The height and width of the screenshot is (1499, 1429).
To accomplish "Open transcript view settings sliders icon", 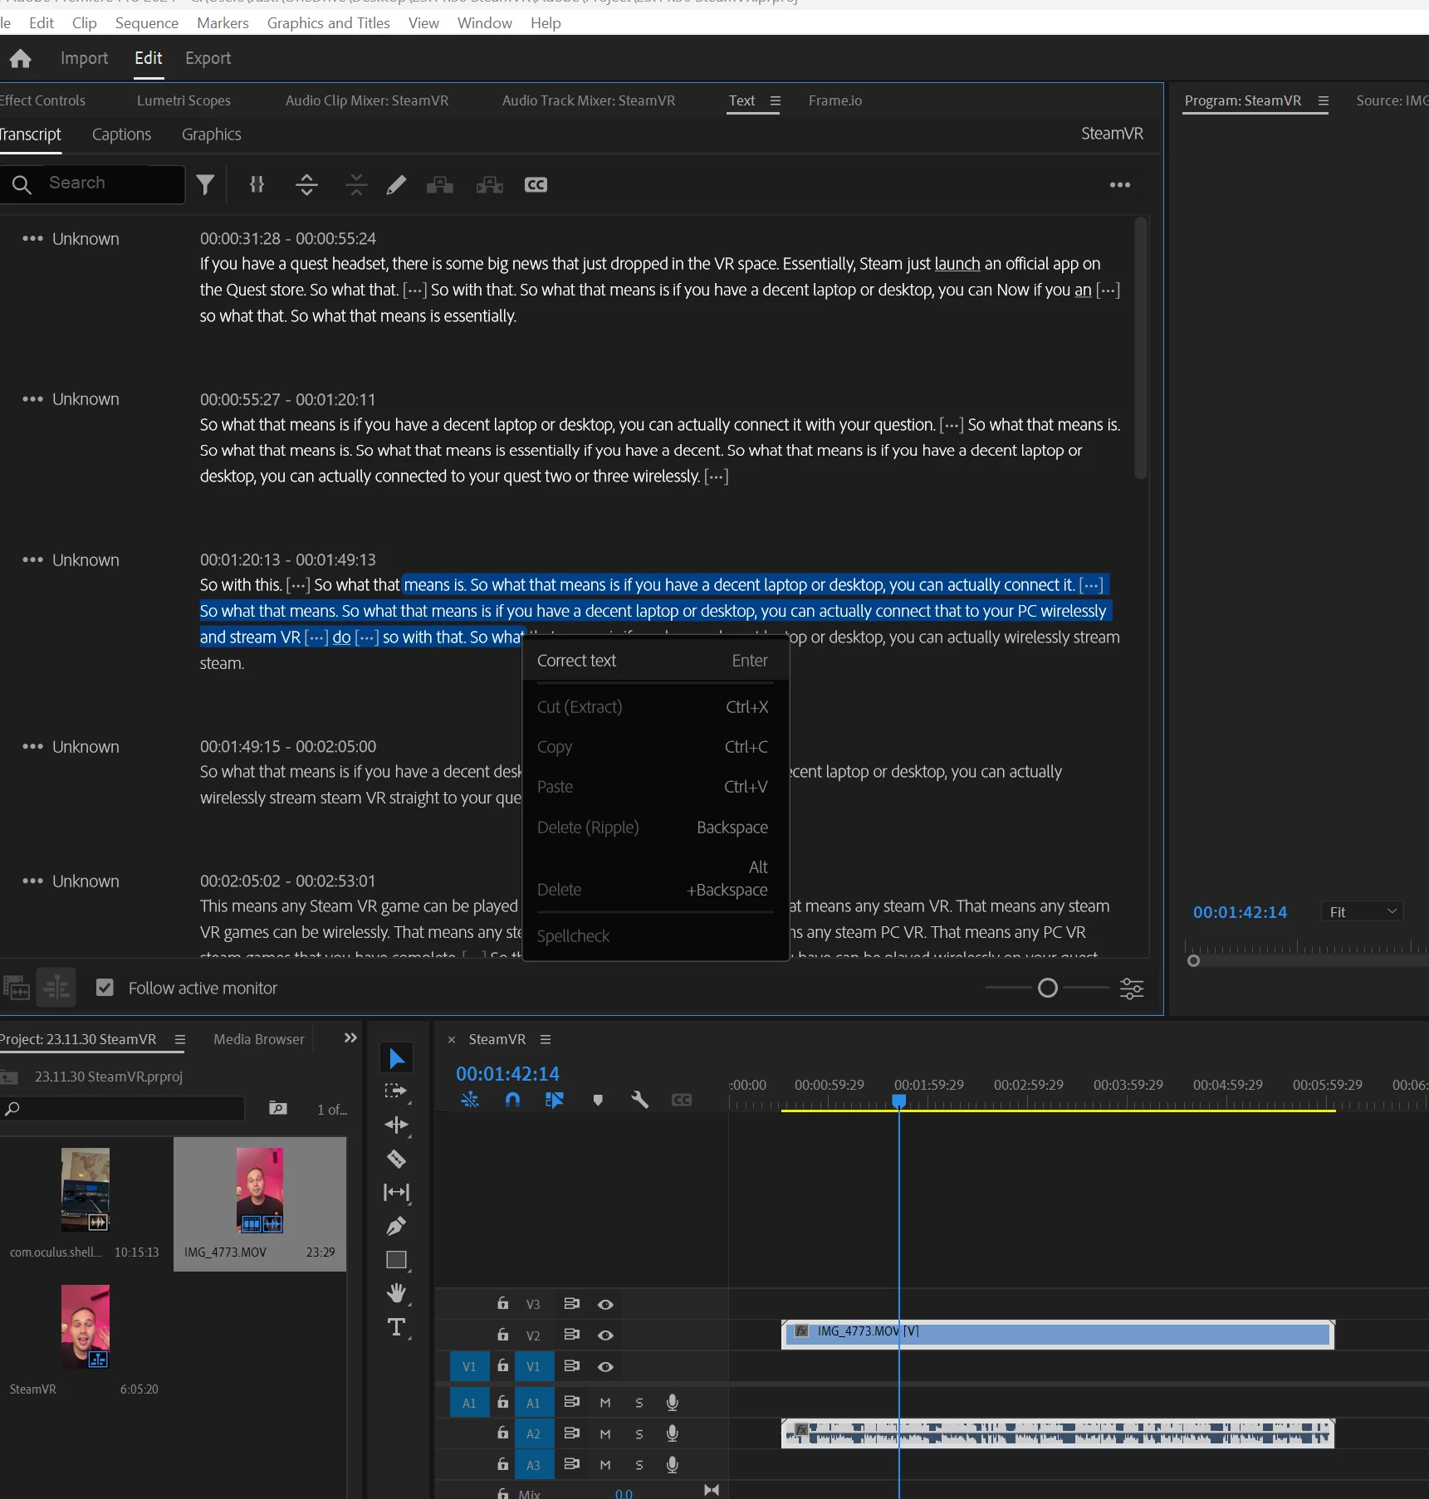I will 1132,988.
